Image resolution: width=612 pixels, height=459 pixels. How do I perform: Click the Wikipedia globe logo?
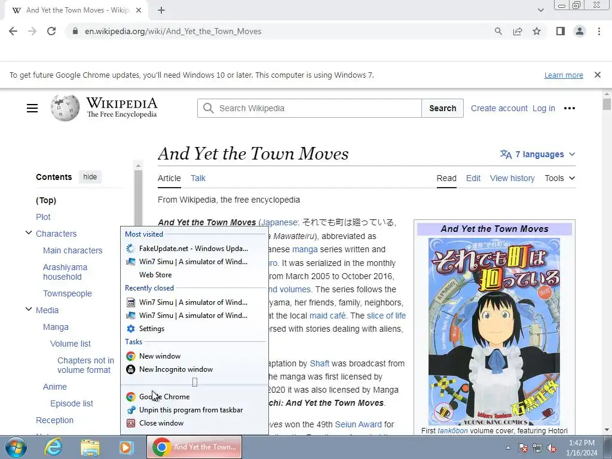65,108
